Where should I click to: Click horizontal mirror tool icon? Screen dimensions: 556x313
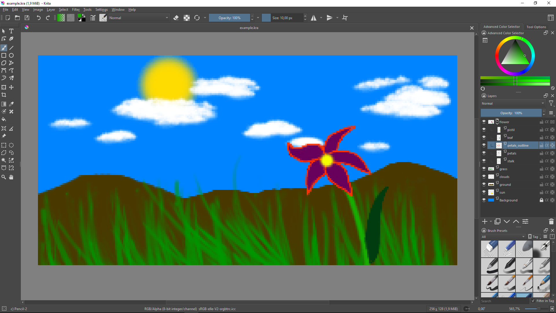314,18
